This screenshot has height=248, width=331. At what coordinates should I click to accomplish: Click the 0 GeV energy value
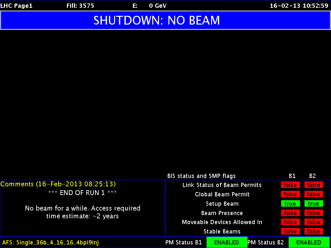[x=158, y=6]
